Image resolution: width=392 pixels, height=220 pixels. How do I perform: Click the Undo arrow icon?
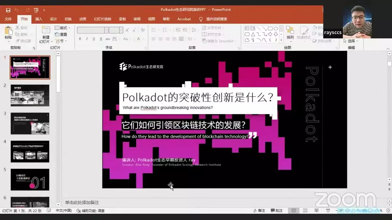tap(17, 10)
